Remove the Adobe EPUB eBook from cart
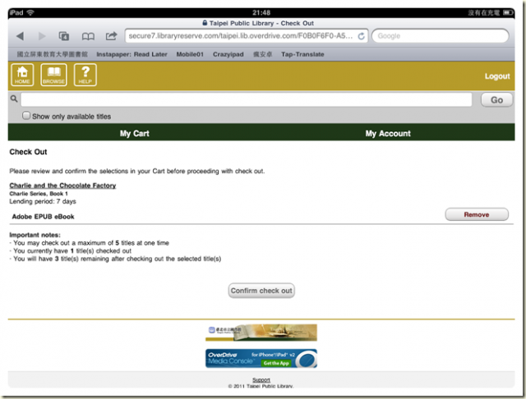This screenshot has height=399, width=526. click(477, 214)
